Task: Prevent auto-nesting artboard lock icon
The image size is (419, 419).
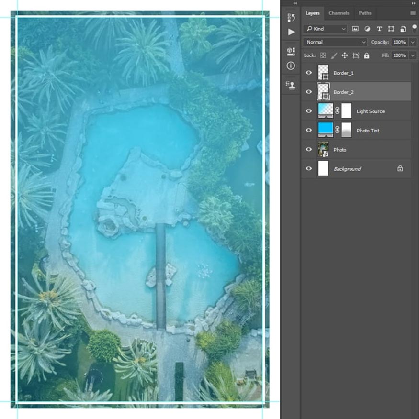Action: pyautogui.click(x=356, y=55)
